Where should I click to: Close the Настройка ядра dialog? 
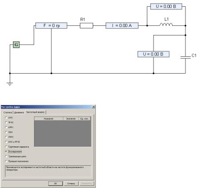(94, 107)
